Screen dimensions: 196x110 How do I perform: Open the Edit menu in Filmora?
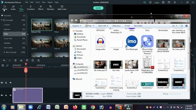click(32, 2)
